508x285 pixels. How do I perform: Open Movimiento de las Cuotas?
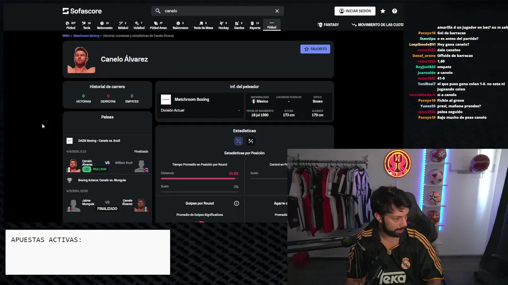point(377,25)
